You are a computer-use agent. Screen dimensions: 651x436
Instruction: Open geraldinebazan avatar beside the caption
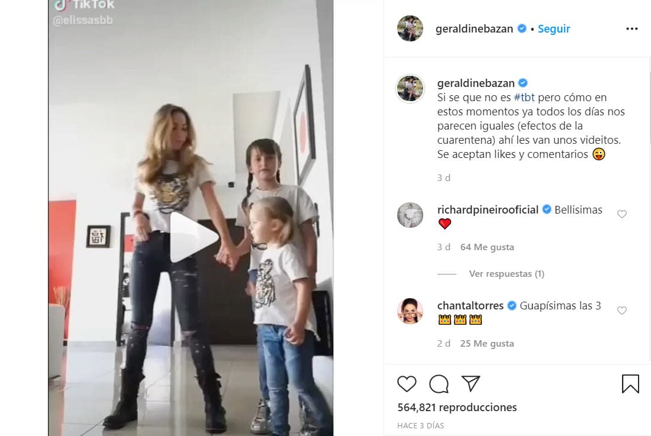click(410, 88)
